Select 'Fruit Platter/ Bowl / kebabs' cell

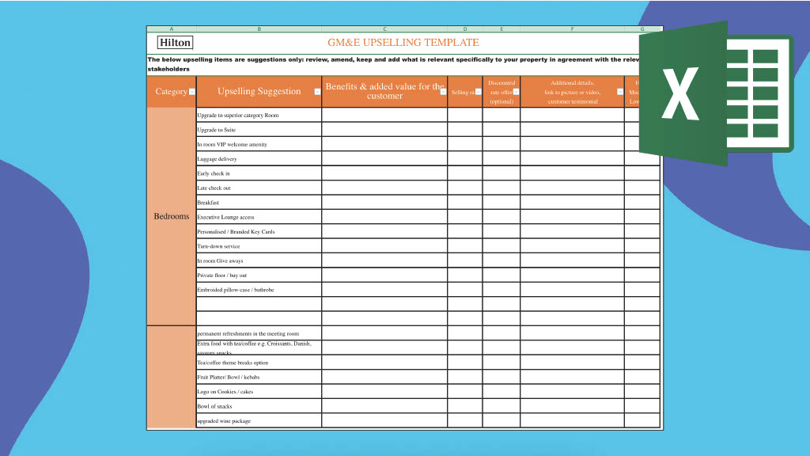point(259,376)
